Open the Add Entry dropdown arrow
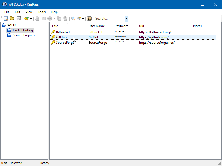This screenshot has height=166, width=222. tap(31, 19)
